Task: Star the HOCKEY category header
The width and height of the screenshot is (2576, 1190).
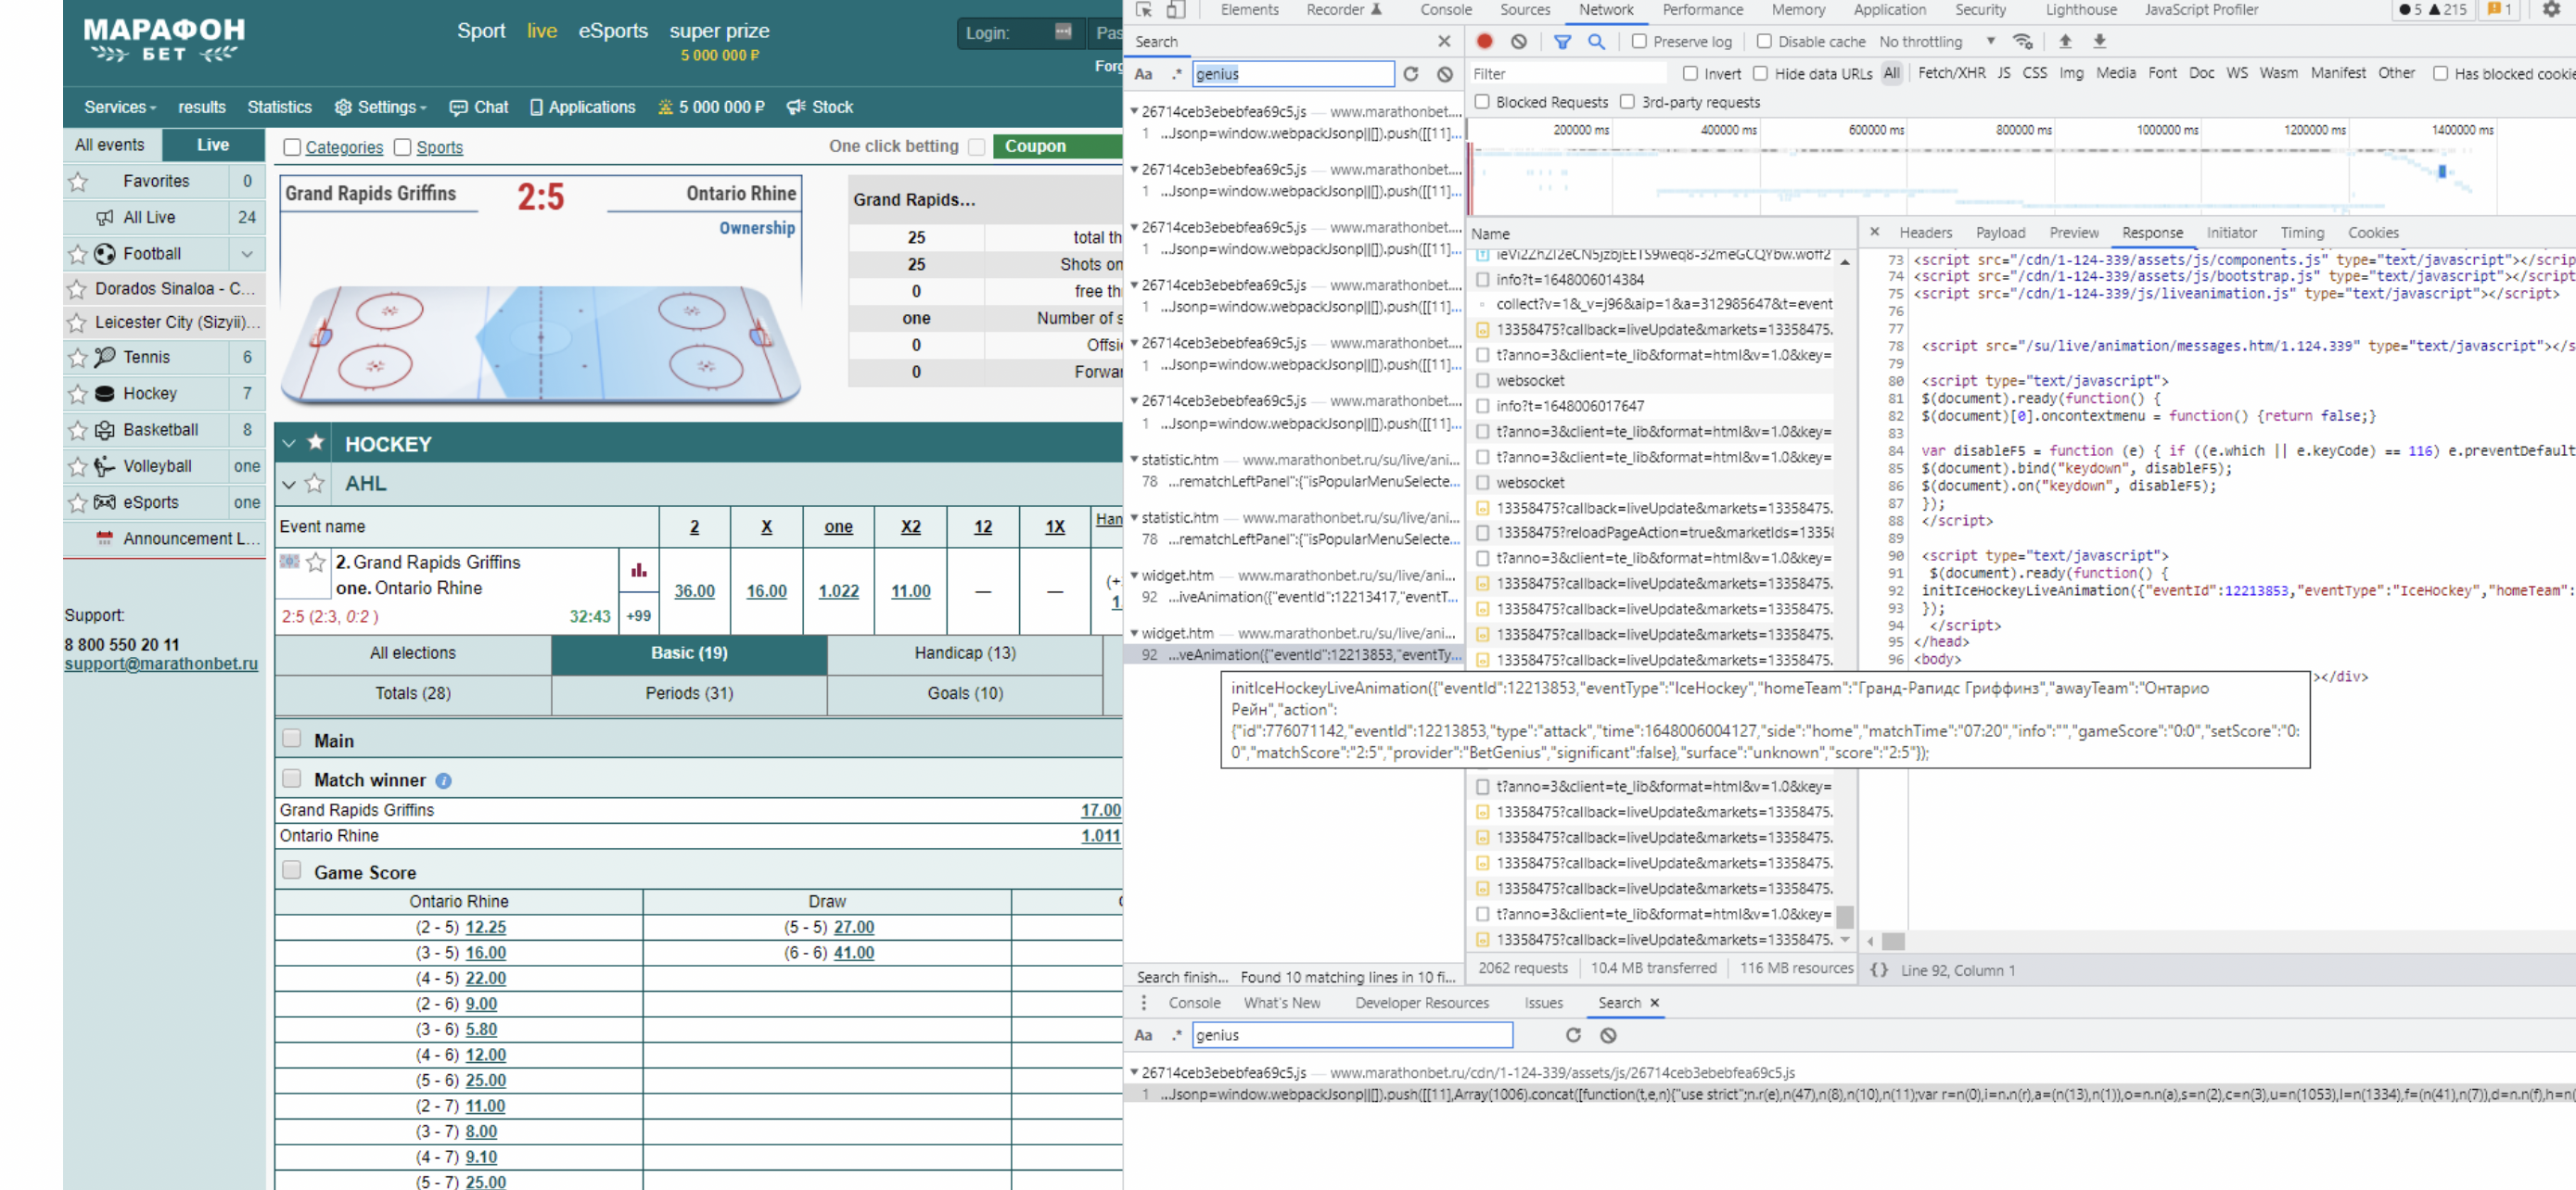Action: point(316,442)
